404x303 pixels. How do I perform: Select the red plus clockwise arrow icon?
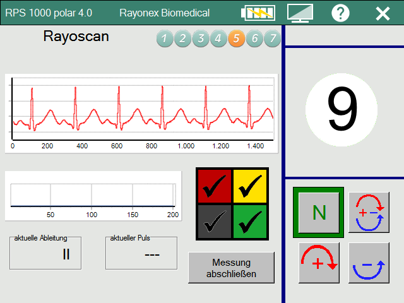pos(319,262)
